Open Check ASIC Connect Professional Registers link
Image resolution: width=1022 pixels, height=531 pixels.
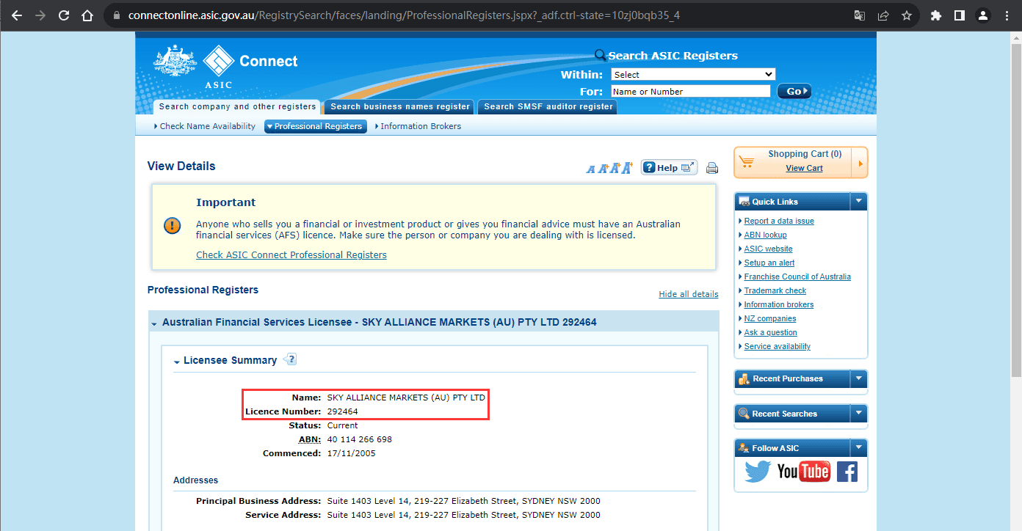tap(291, 255)
